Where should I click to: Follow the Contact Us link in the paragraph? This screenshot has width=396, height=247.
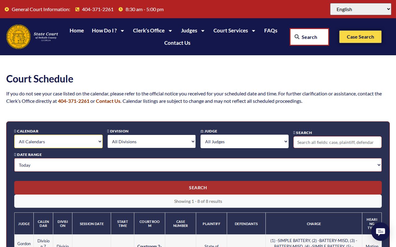click(108, 101)
